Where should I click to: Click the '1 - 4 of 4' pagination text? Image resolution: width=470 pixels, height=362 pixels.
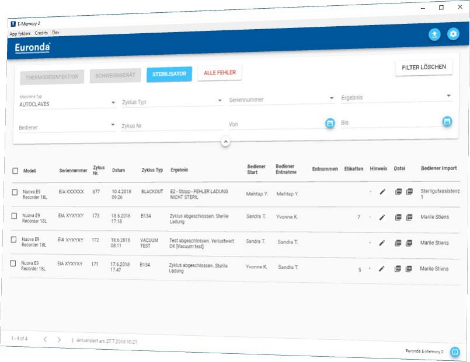(19, 338)
